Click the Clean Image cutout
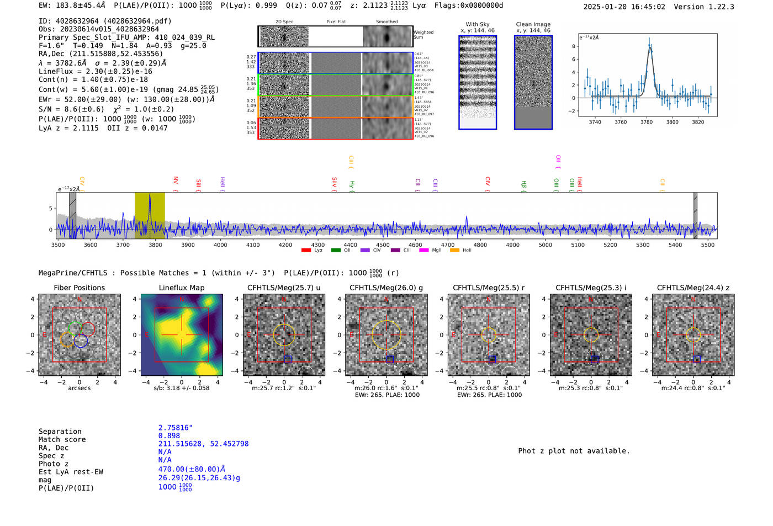 (x=533, y=82)
